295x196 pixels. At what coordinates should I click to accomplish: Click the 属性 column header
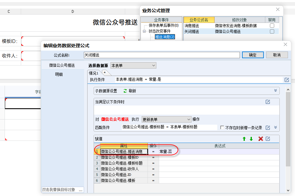pos(124,146)
